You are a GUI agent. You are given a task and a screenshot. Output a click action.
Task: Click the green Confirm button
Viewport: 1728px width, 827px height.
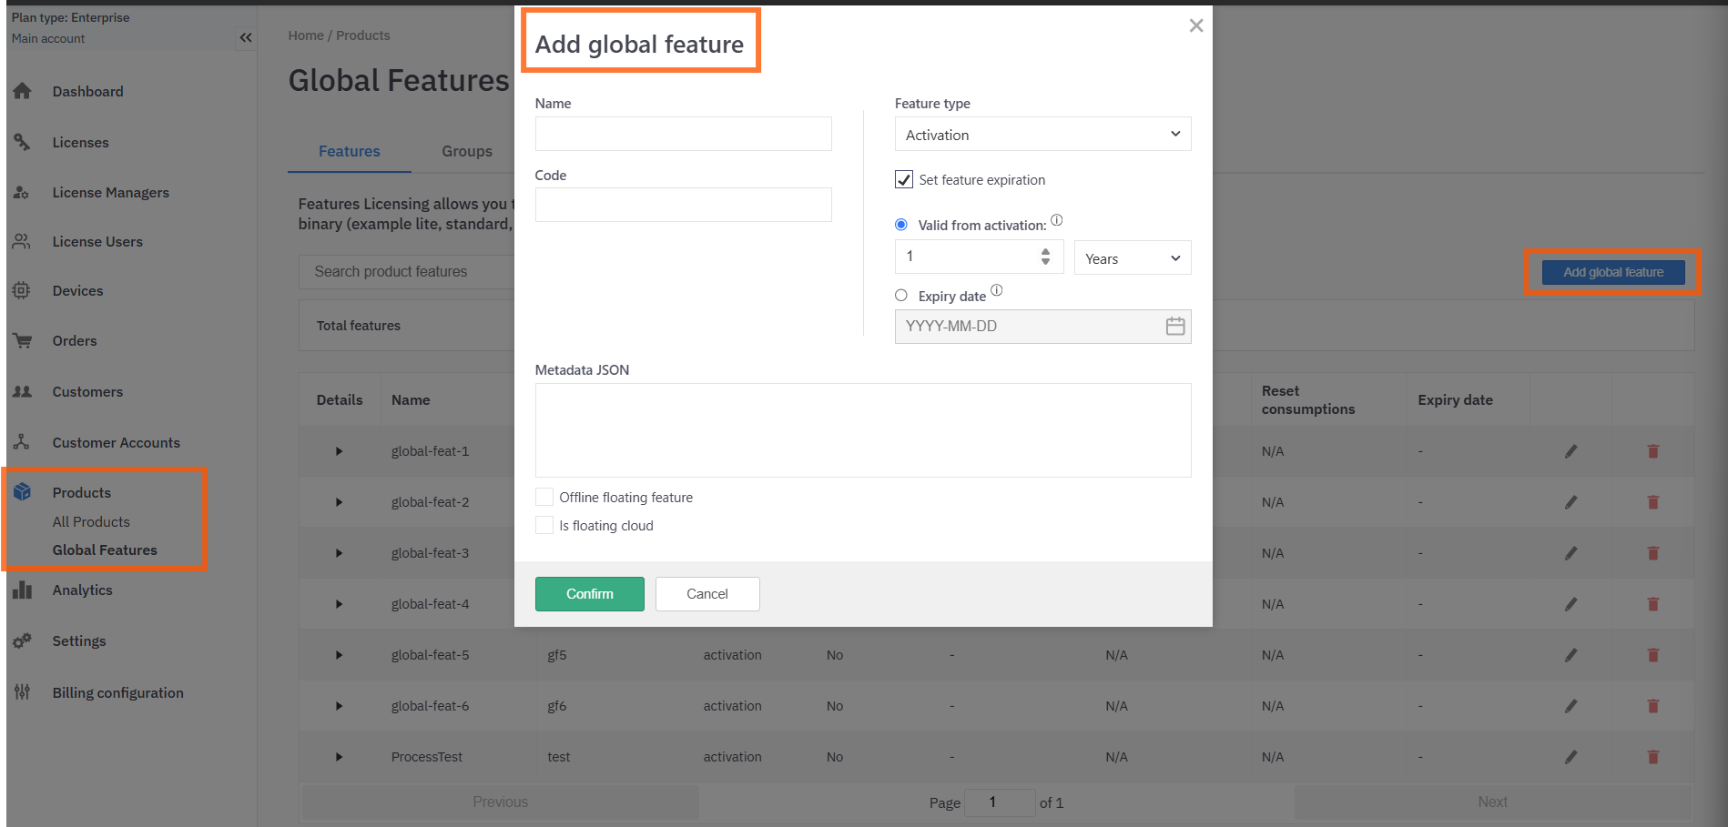[589, 594]
